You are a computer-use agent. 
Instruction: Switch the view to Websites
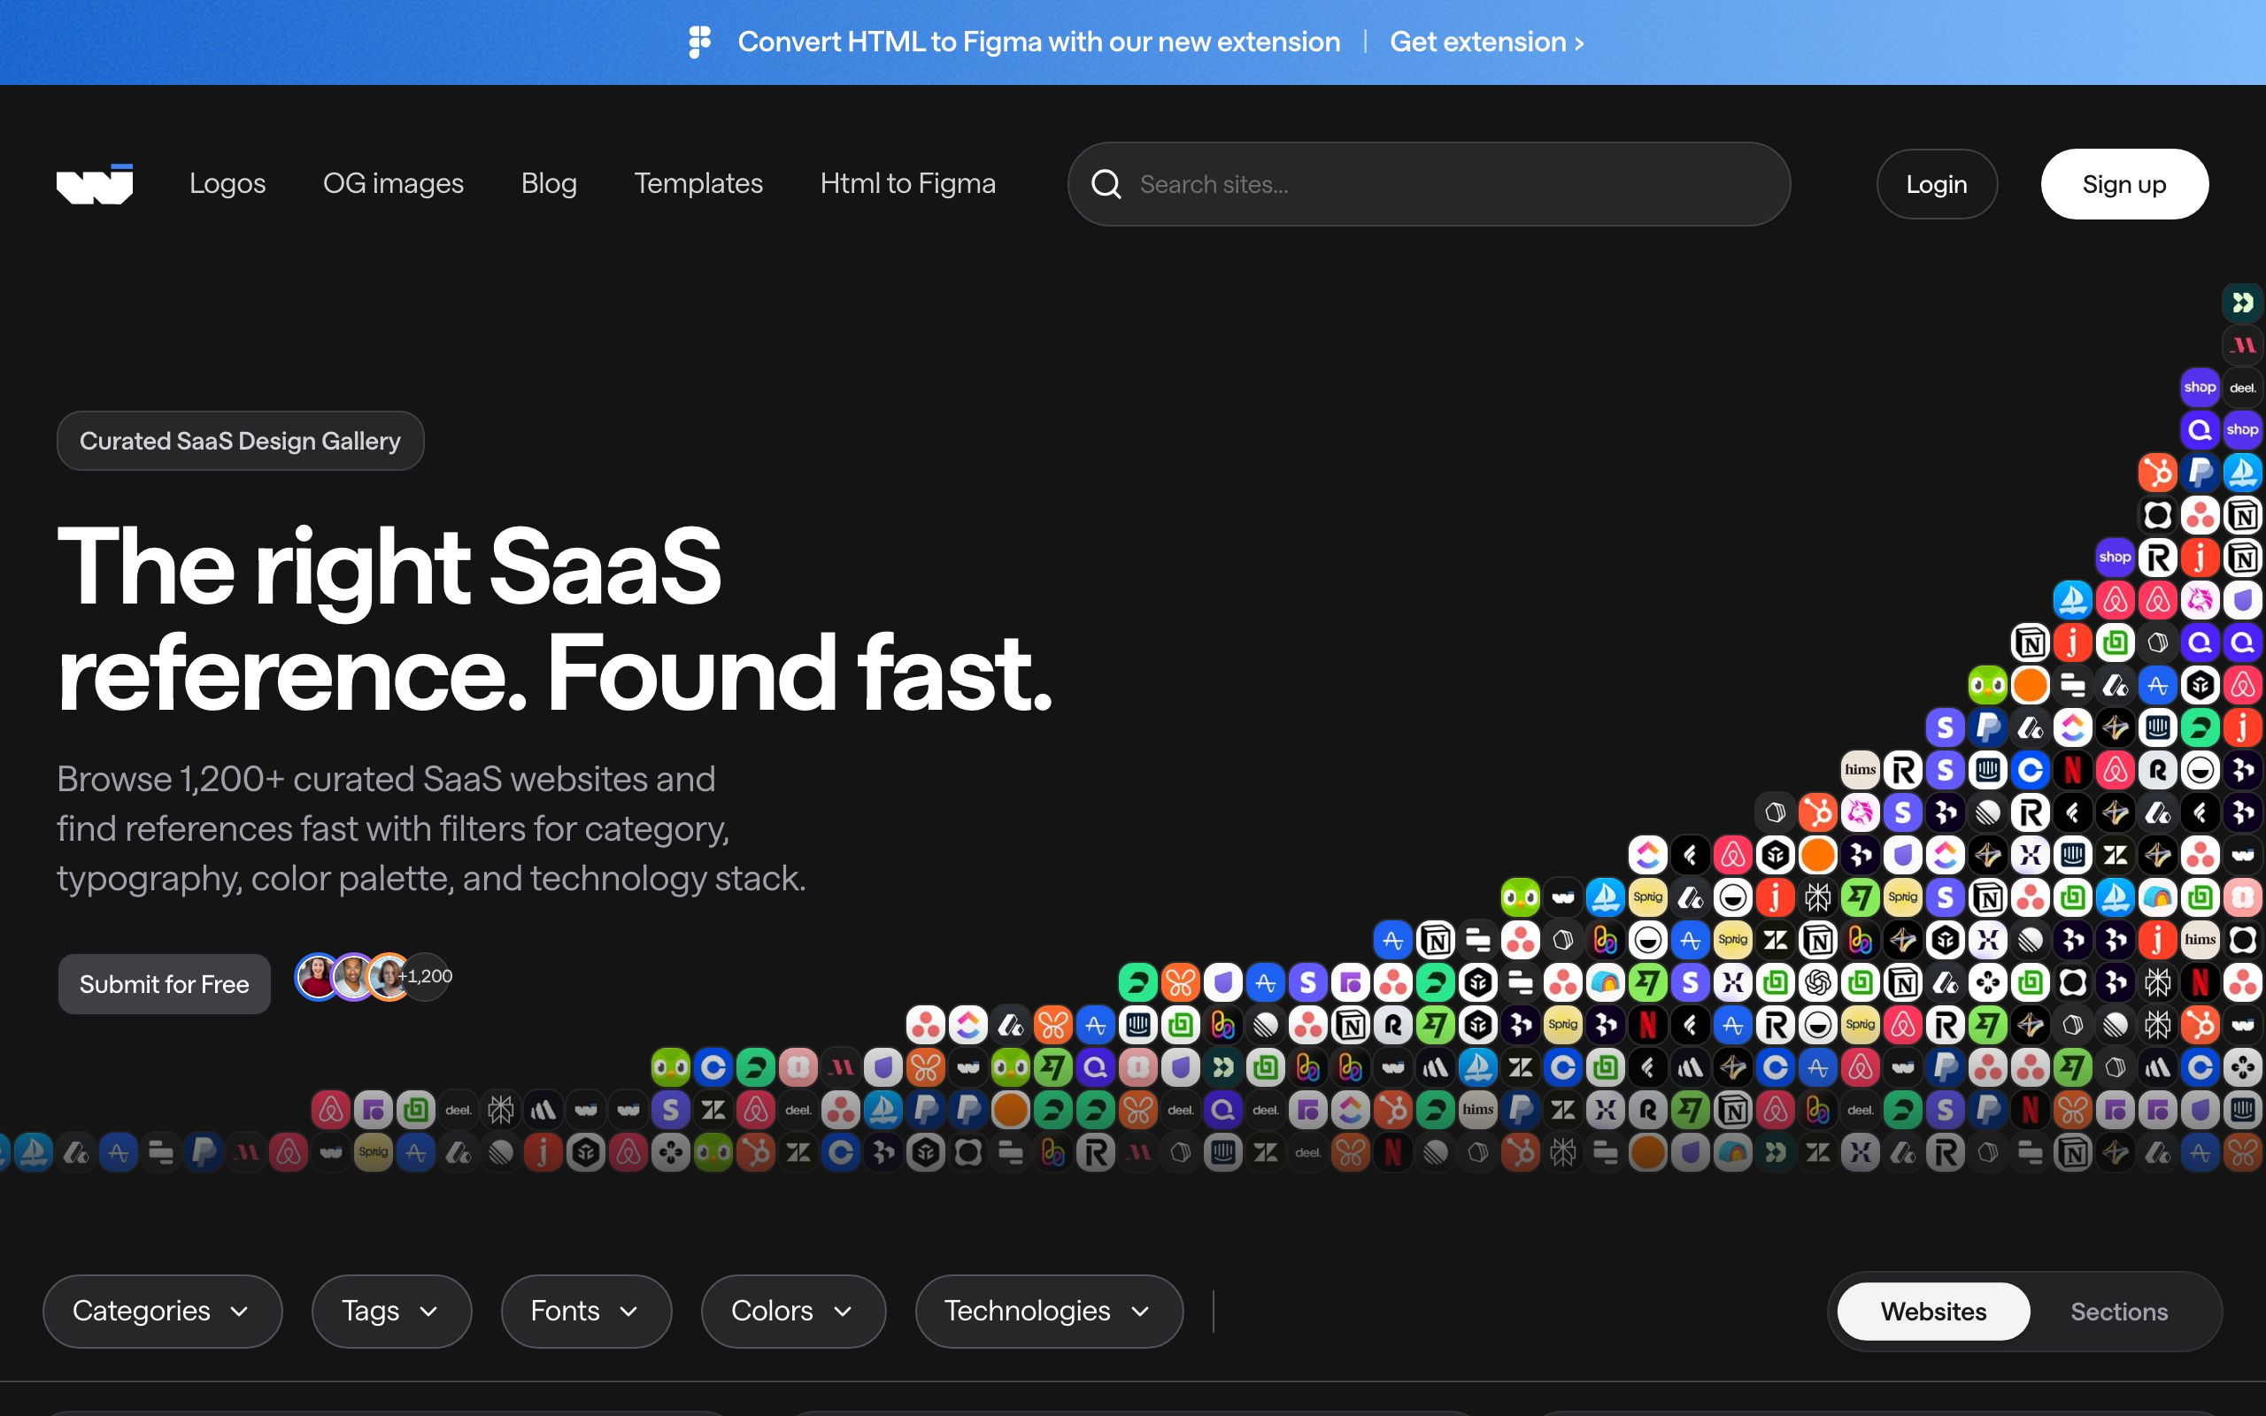(1932, 1311)
